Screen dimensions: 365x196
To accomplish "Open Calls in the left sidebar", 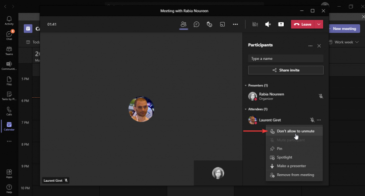I will (x=9, y=111).
